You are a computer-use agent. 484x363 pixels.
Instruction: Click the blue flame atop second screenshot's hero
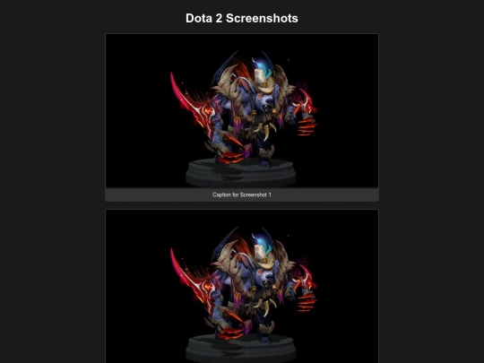point(262,241)
